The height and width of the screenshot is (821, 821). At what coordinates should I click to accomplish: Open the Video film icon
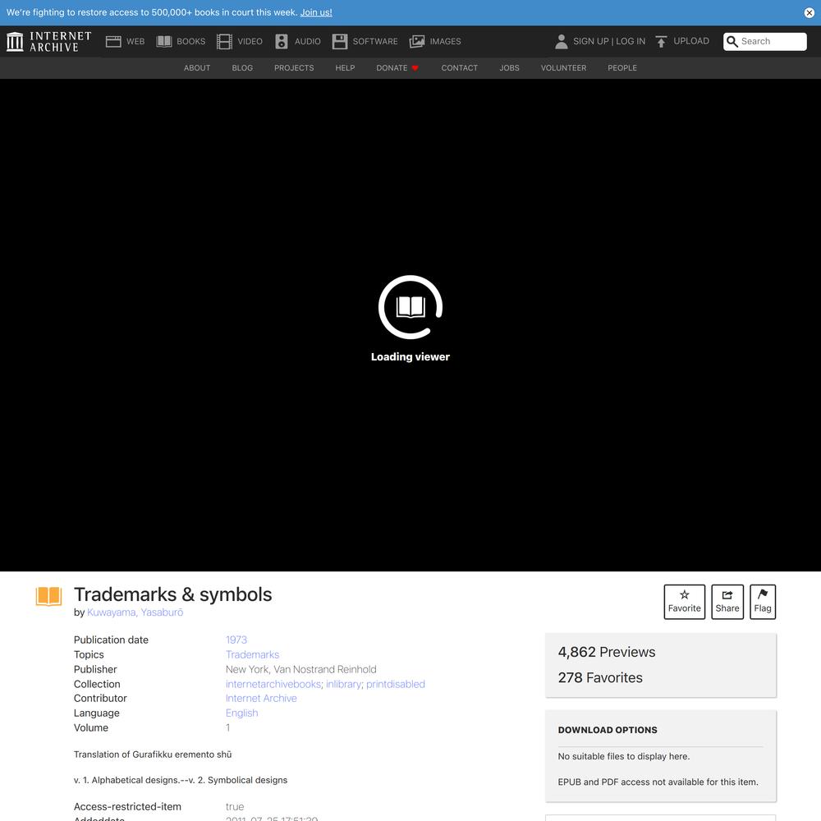225,41
